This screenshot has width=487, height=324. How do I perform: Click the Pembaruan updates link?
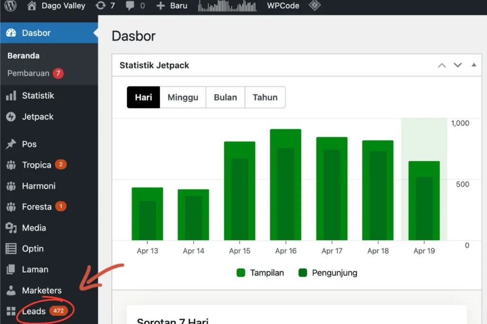pyautogui.click(x=29, y=74)
